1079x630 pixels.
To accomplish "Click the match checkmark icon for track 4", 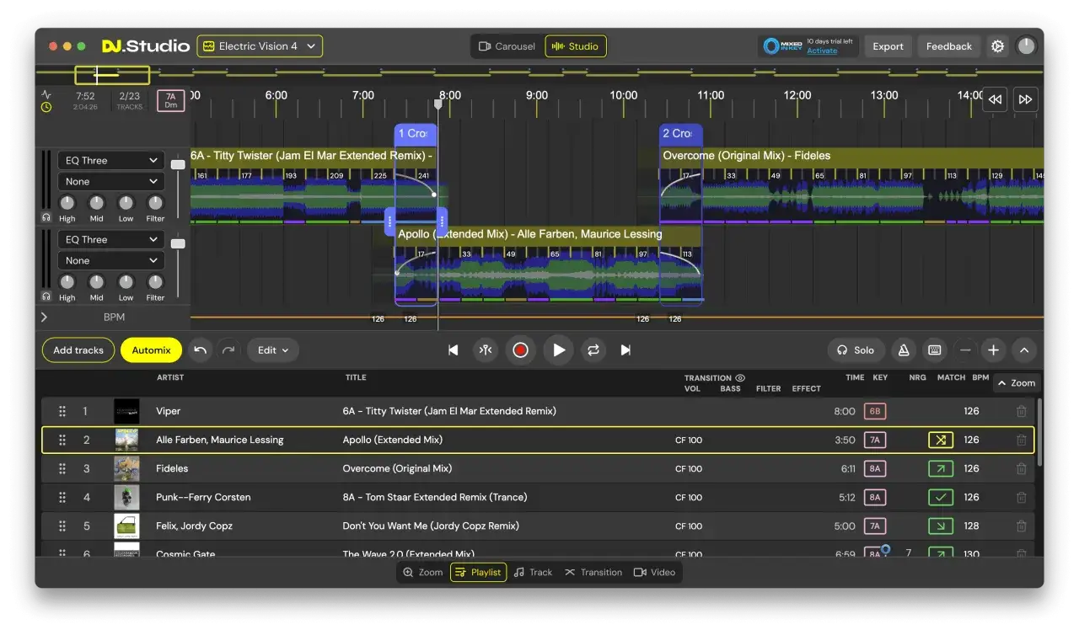I will click(941, 497).
